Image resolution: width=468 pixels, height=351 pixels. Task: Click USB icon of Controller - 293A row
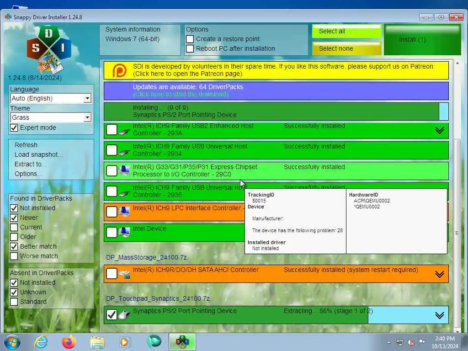click(x=124, y=131)
